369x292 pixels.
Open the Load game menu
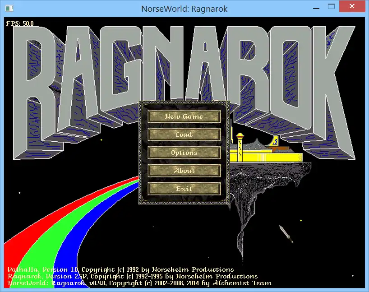click(184, 134)
